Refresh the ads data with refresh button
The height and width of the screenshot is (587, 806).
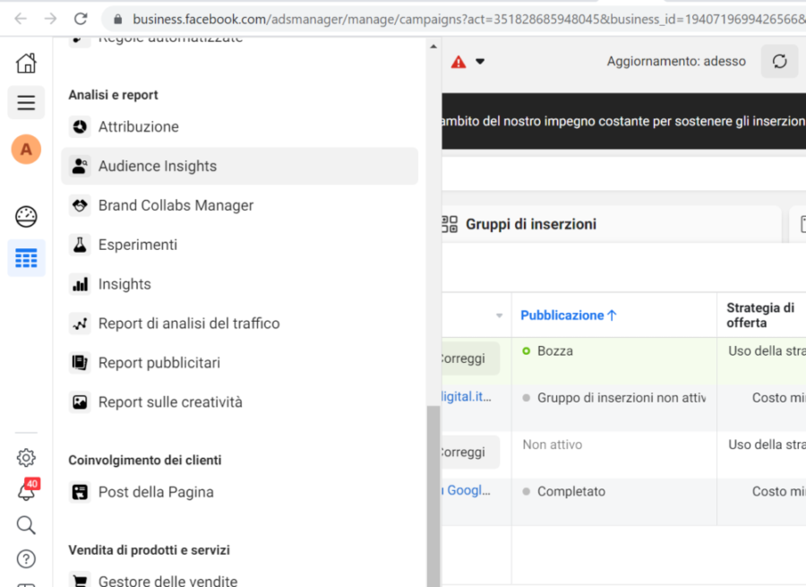coord(780,61)
